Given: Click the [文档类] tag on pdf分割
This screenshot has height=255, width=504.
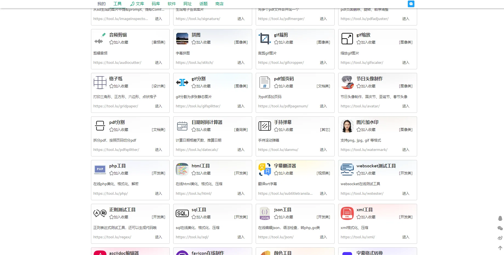Looking at the screenshot, I should pos(158,130).
